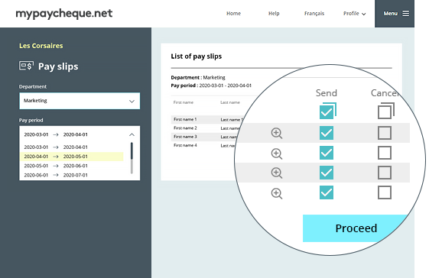442x278 pixels.
Task: Open the Help link
Action: [274, 13]
